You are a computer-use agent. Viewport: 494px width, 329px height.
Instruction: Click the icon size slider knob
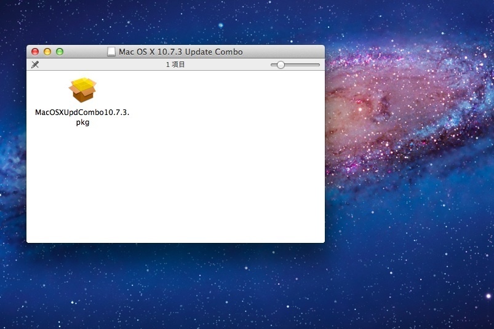[x=281, y=65]
